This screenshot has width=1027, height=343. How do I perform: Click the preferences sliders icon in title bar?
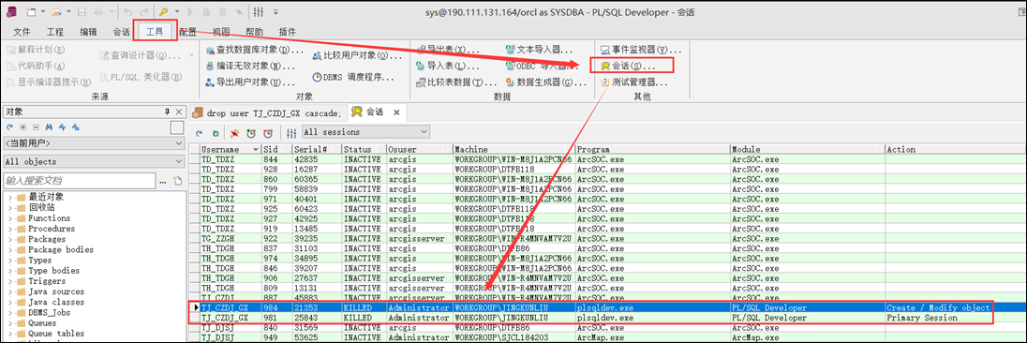(260, 12)
